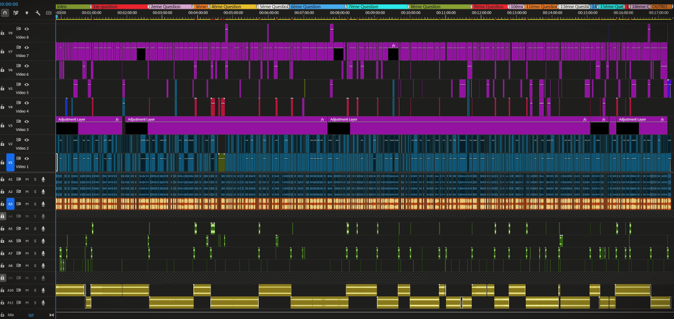The image size is (674, 319).
Task: Hide Video 5 track output with eye icon
Action: point(26,84)
